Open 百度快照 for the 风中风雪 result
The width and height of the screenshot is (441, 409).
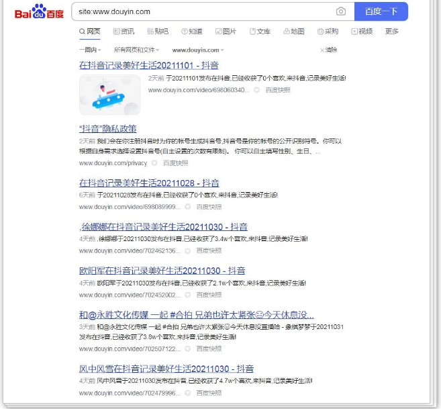click(x=209, y=393)
